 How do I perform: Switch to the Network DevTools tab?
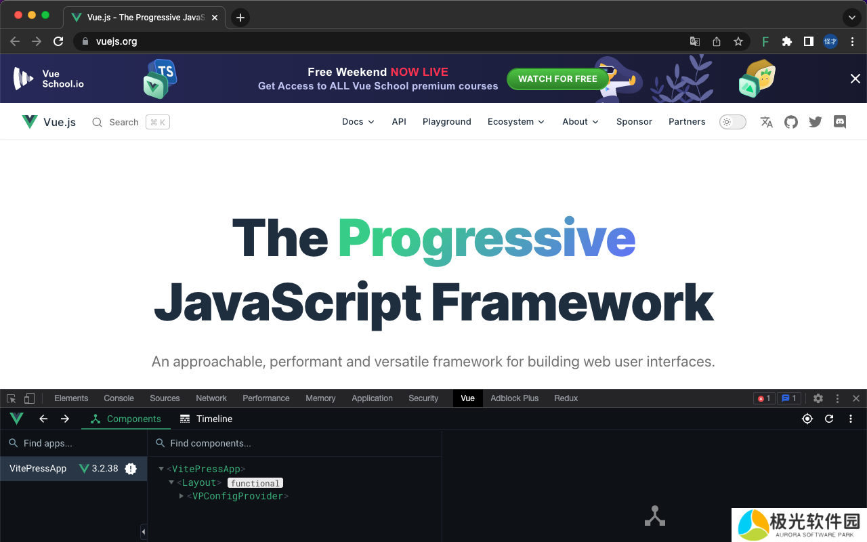coord(211,398)
